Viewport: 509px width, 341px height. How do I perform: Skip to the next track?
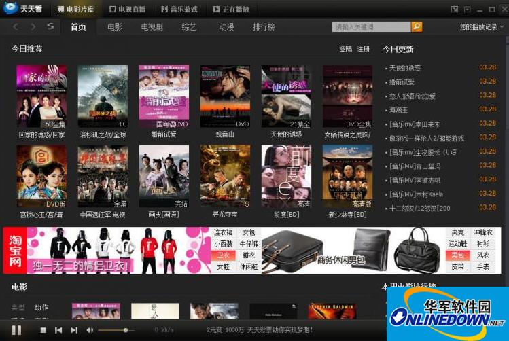(x=74, y=330)
